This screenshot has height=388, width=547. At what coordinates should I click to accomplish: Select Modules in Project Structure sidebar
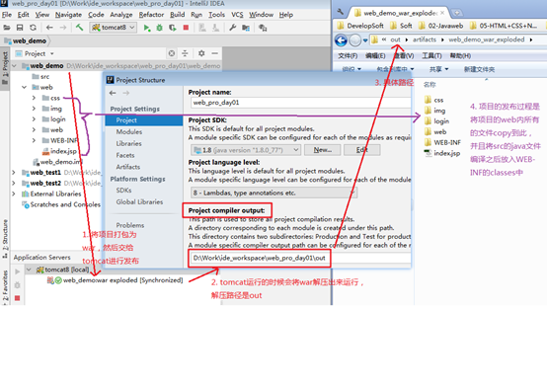click(129, 131)
